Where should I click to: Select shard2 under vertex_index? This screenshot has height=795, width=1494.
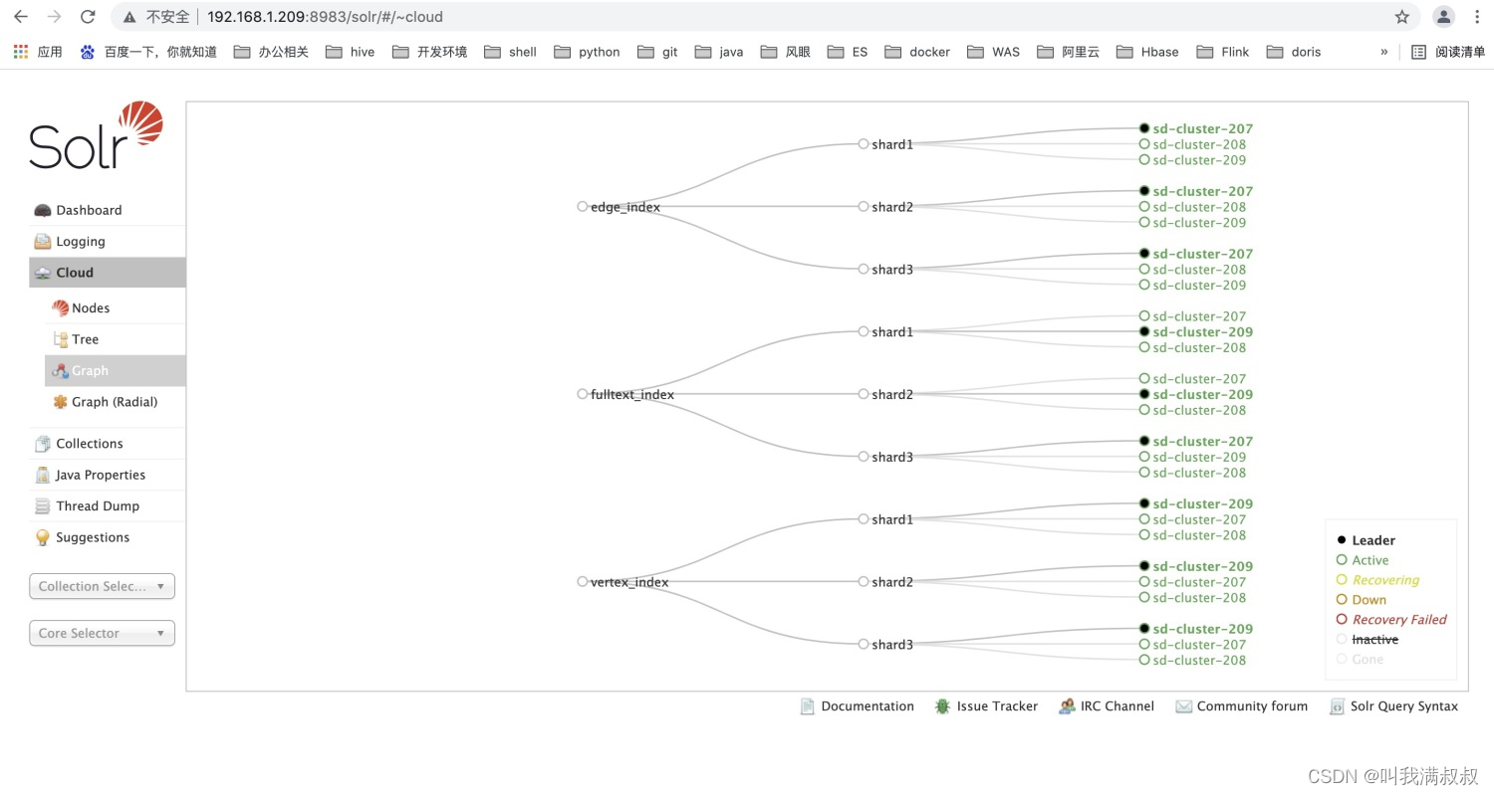click(885, 582)
